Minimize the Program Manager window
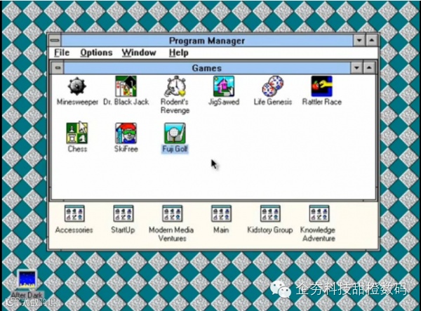 click(359, 41)
